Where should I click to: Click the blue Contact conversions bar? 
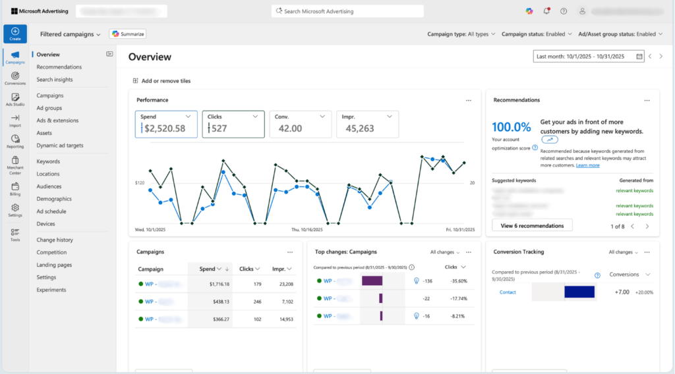[x=579, y=292]
